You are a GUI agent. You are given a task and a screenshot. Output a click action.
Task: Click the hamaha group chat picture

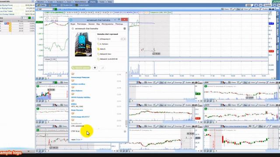(x=83, y=44)
